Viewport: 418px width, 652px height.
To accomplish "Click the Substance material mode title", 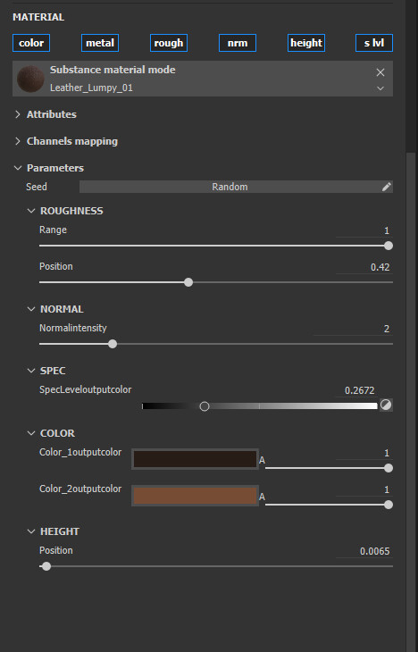I will click(113, 70).
